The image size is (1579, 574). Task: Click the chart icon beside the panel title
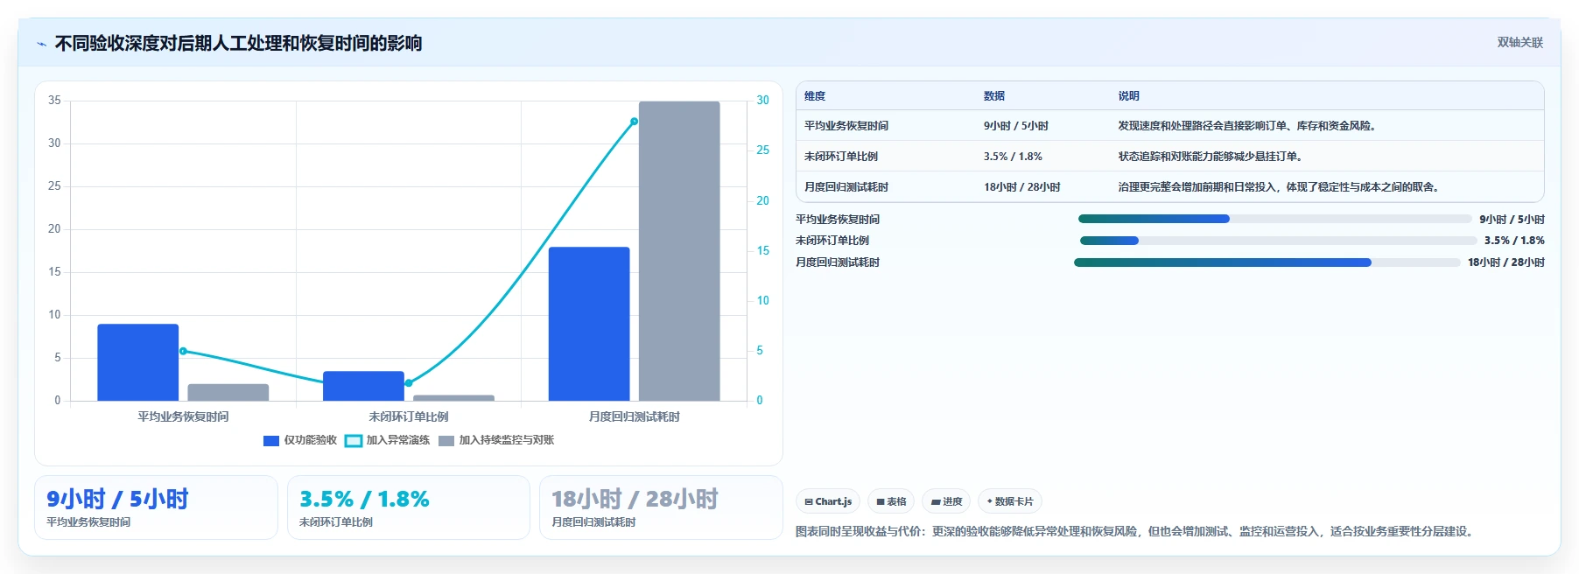41,44
